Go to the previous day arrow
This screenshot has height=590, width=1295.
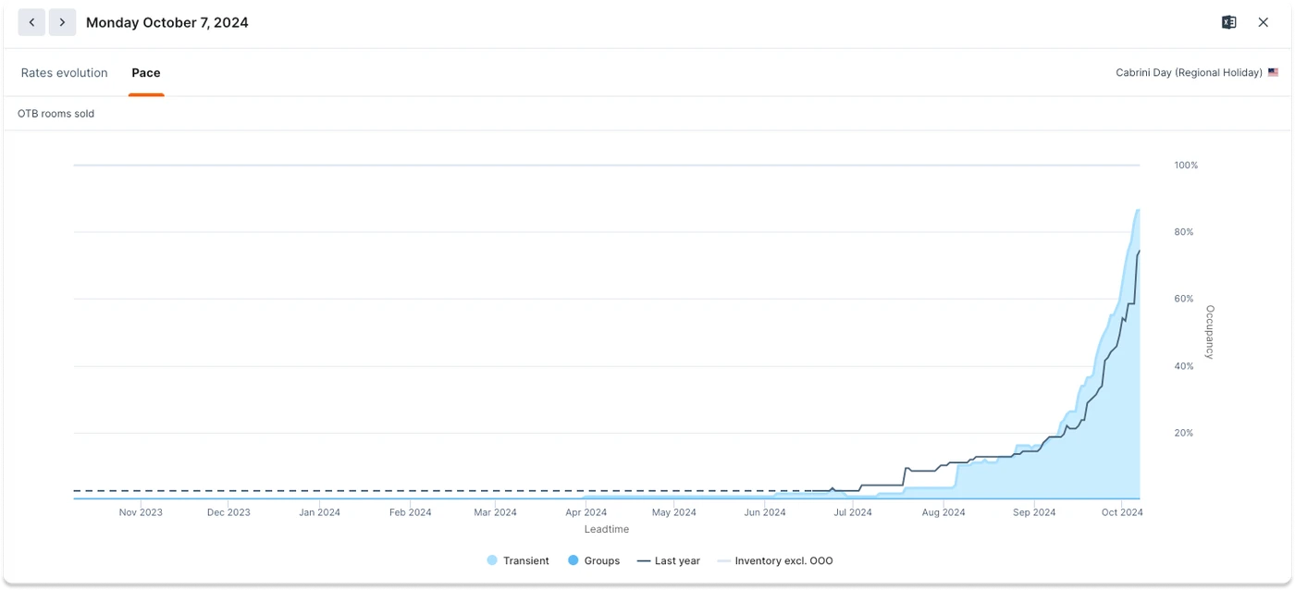pos(31,22)
